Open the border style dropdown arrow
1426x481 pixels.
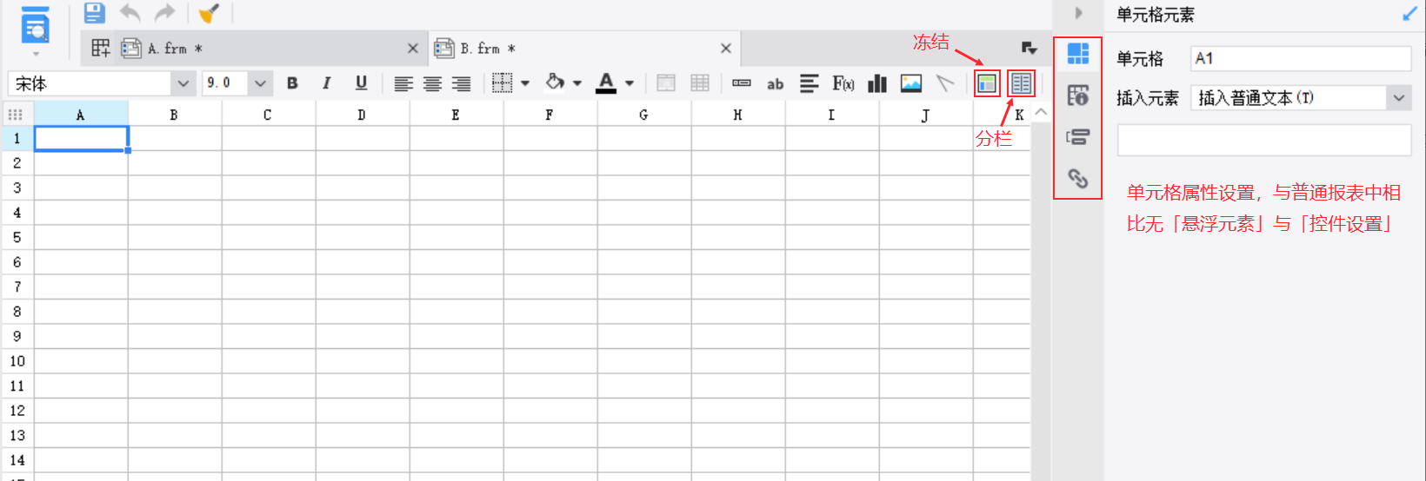click(x=525, y=83)
